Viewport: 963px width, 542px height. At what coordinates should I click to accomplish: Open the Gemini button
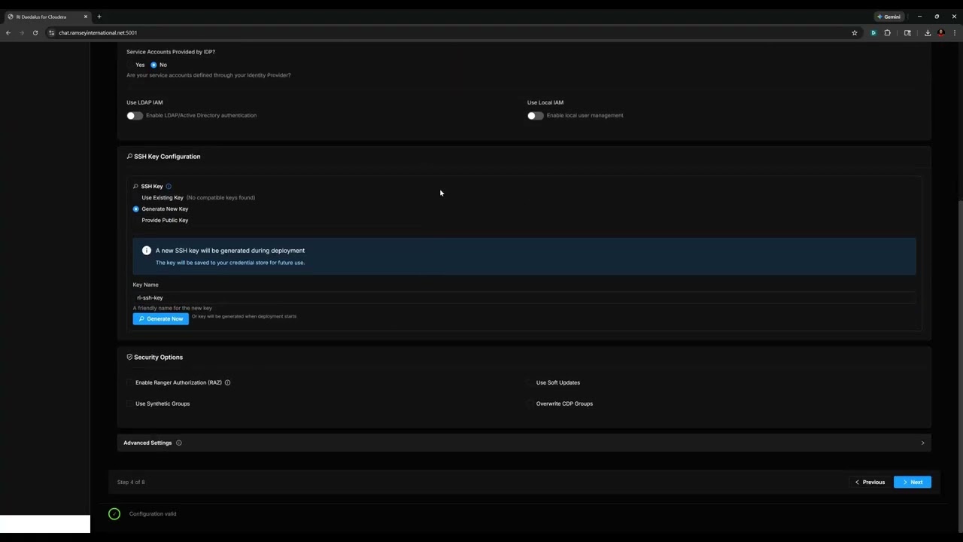point(889,17)
